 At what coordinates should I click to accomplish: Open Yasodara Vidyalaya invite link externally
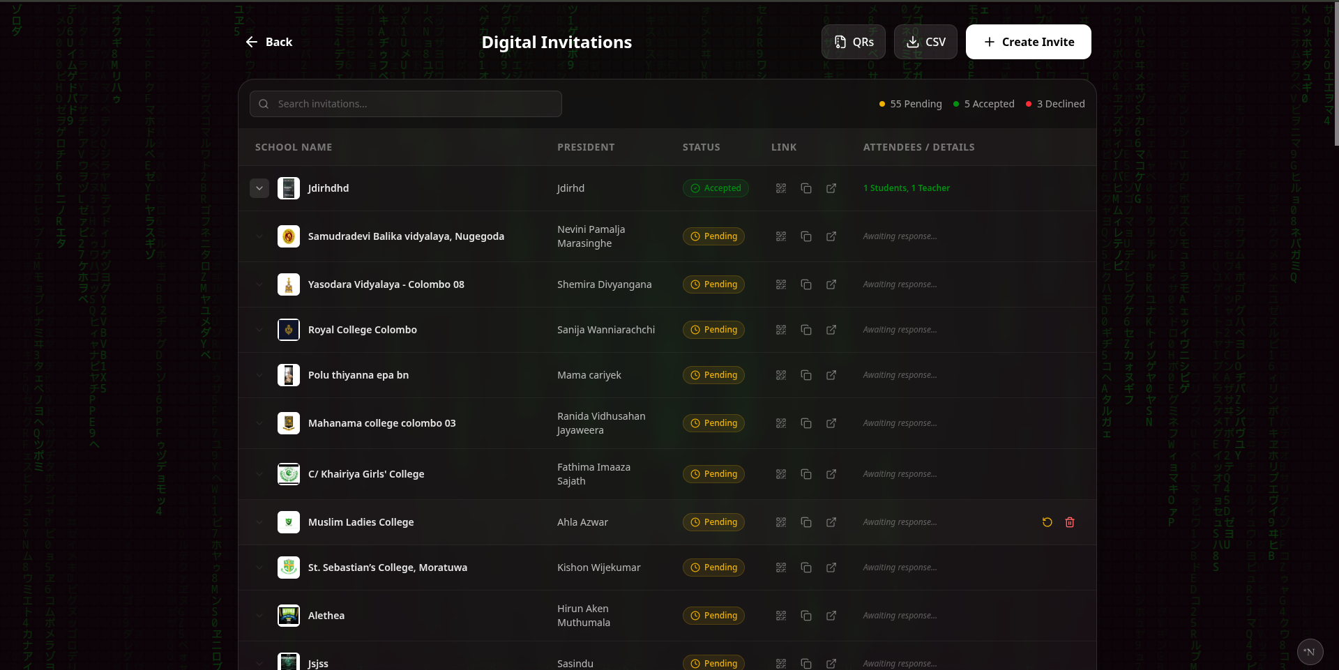click(831, 284)
